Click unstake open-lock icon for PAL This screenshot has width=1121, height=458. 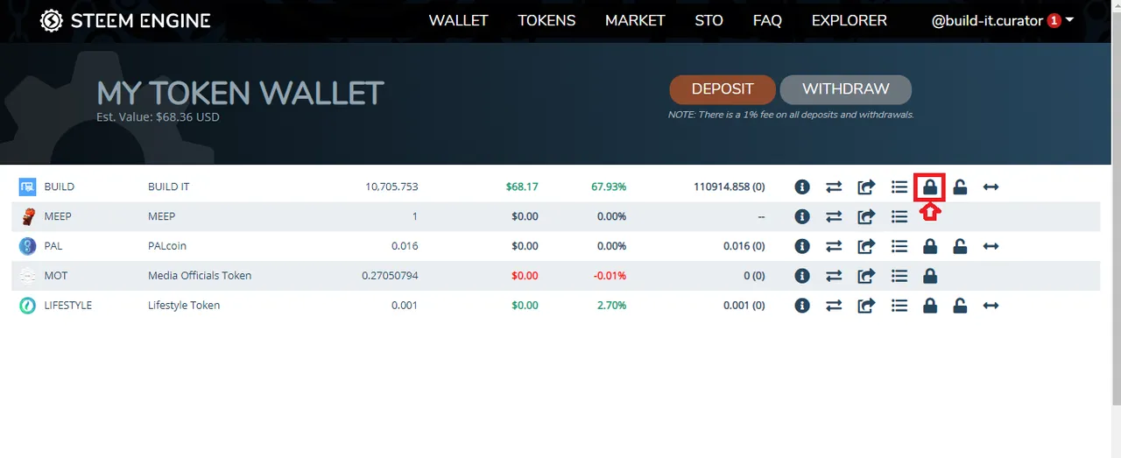[960, 246]
